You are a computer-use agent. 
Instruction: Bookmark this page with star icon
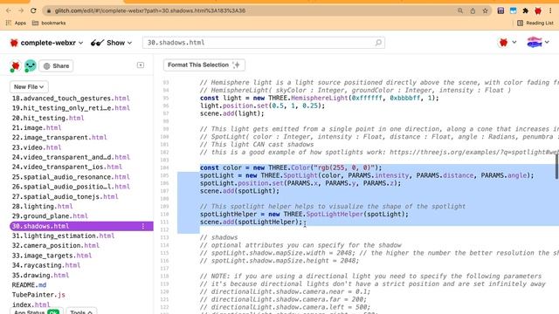tap(486, 10)
